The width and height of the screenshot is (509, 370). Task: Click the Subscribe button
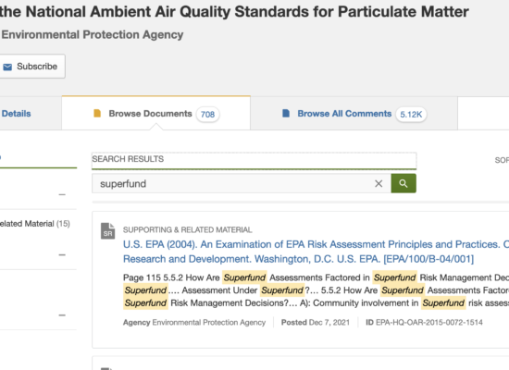[x=31, y=67]
